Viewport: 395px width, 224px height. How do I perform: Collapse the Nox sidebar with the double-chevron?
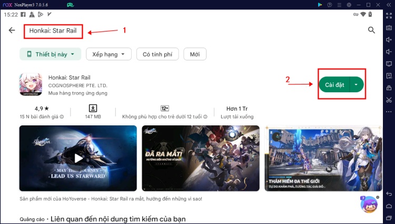389,5
